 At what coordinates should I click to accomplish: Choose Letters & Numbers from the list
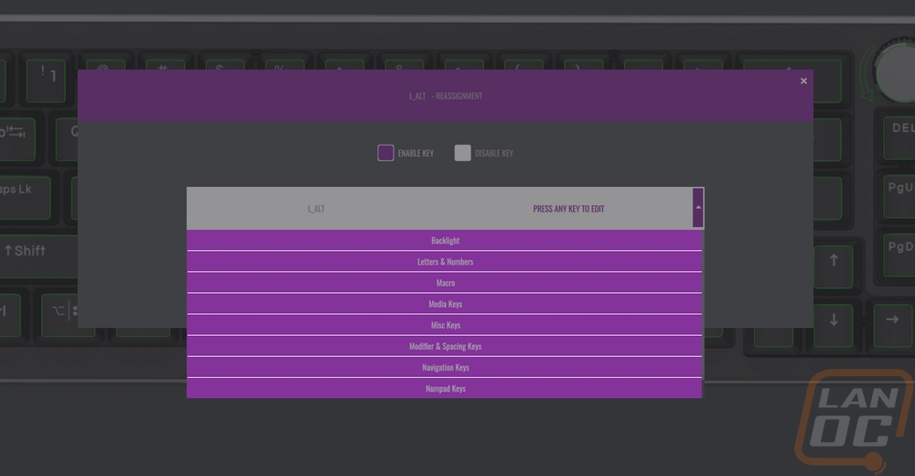(x=445, y=262)
